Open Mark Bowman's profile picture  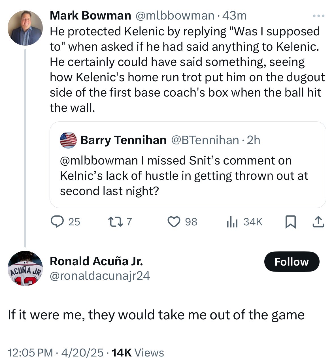coord(25,28)
